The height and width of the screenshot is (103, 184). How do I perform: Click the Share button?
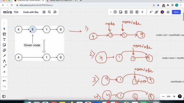[x=176, y=12]
